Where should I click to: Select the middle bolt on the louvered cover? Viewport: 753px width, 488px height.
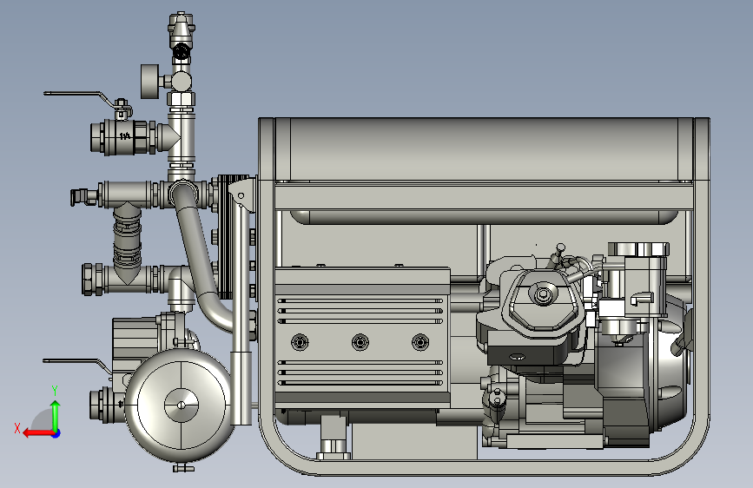click(360, 342)
